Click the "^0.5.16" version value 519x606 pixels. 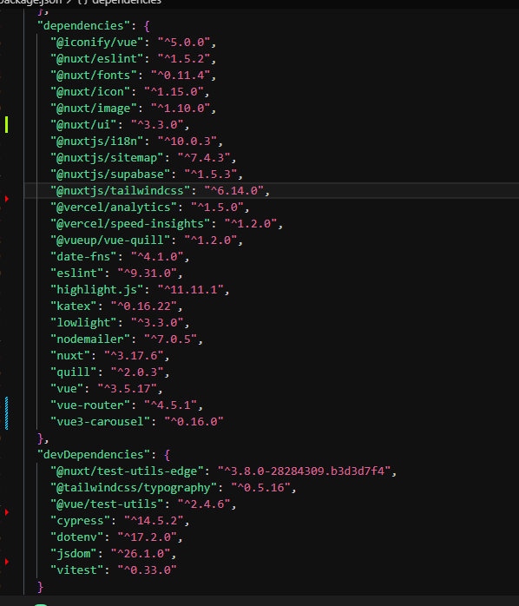(261, 488)
